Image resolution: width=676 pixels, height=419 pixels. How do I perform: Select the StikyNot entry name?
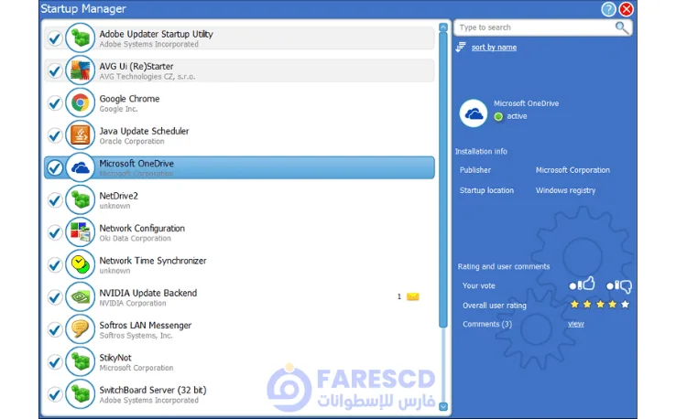click(115, 358)
